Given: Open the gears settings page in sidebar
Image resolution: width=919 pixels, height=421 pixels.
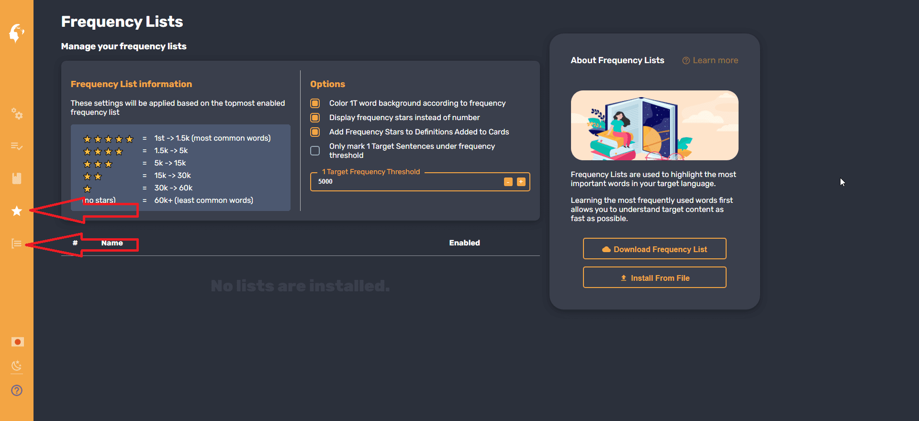Looking at the screenshot, I should (x=17, y=114).
